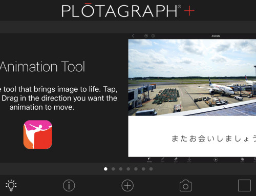The image size is (256, 196).
Task: Add a new project with the plus icon
Action: [x=127, y=185]
